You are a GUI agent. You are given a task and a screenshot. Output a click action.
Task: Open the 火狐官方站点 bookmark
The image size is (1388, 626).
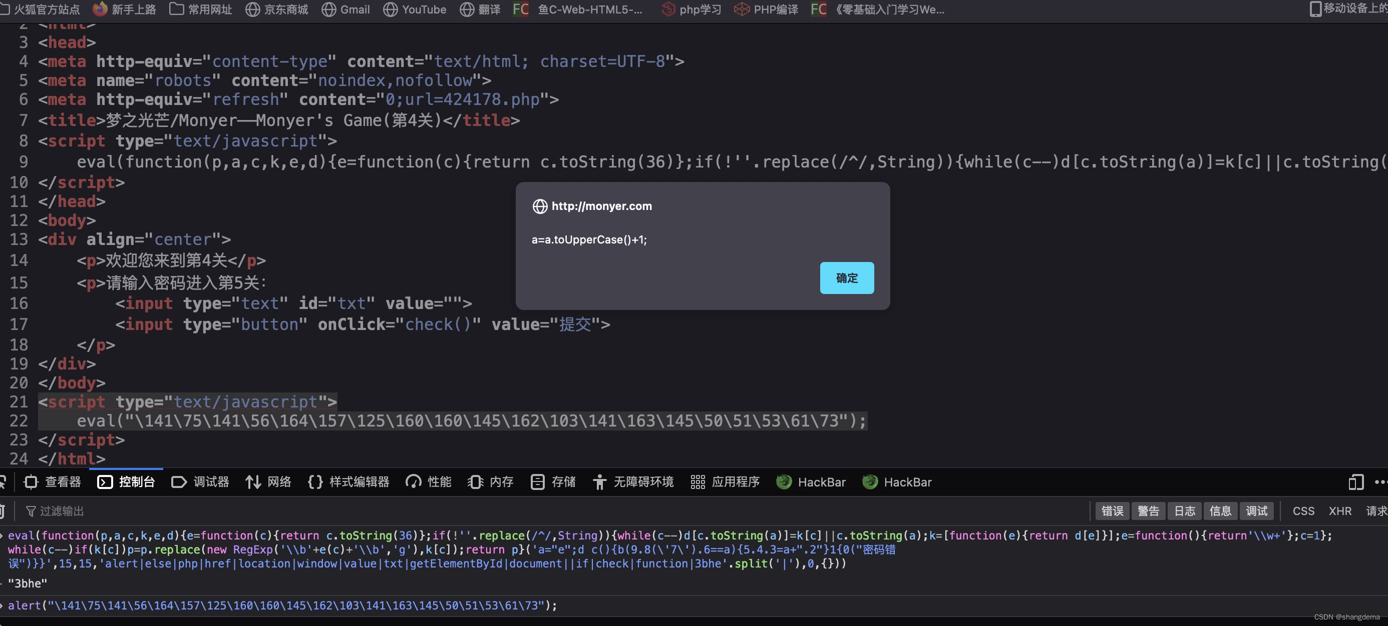pos(41,9)
